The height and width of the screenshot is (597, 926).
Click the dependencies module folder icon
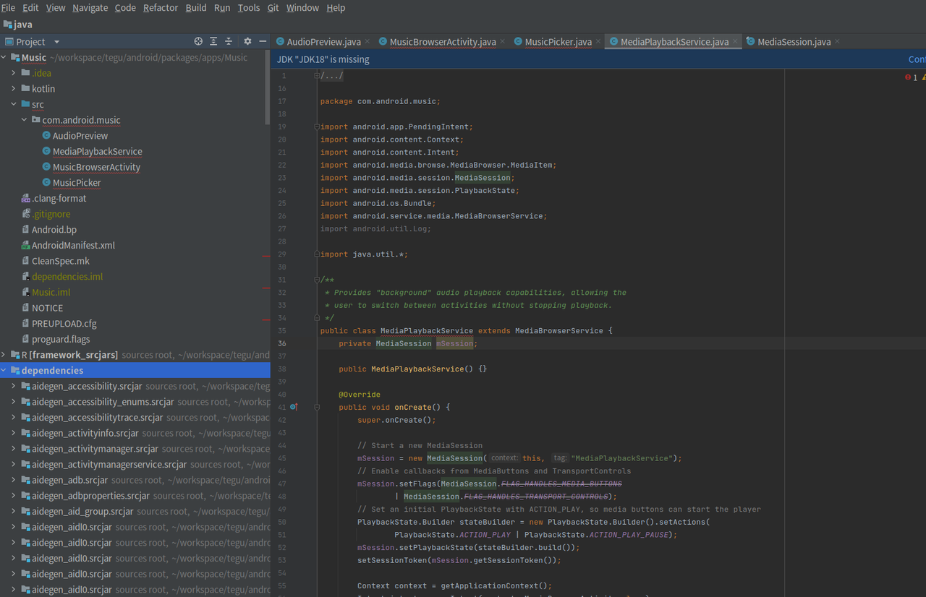(15, 371)
